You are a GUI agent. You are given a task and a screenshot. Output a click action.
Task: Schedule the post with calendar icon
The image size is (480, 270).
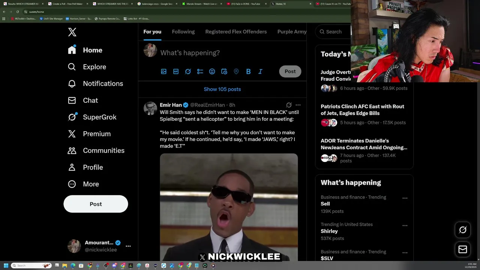(x=224, y=71)
